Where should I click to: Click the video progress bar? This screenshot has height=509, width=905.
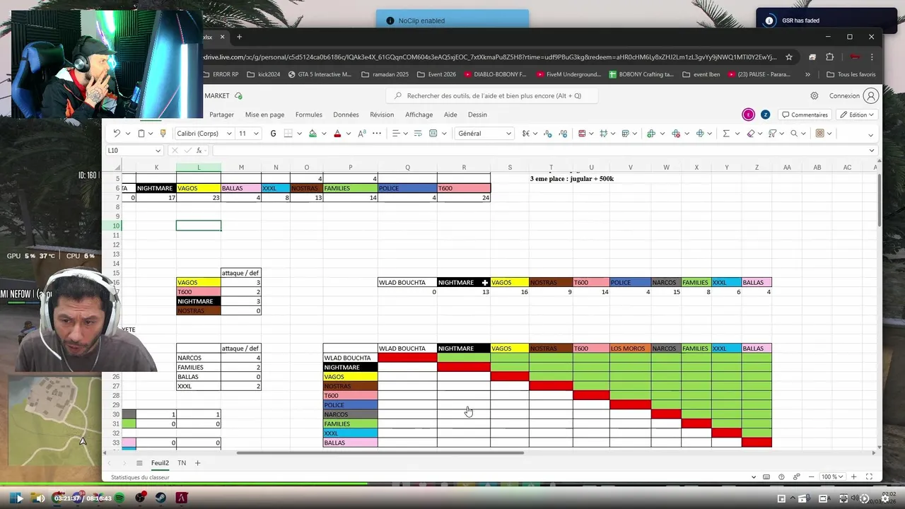click(x=452, y=484)
